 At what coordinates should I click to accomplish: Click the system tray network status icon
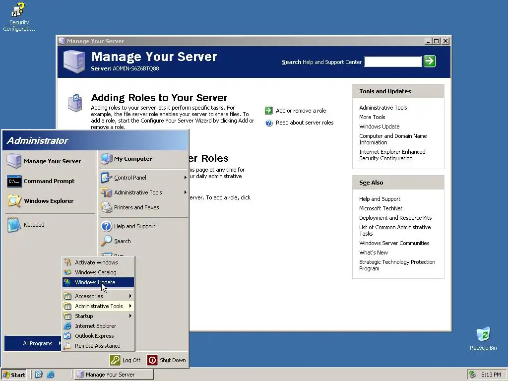click(x=473, y=375)
